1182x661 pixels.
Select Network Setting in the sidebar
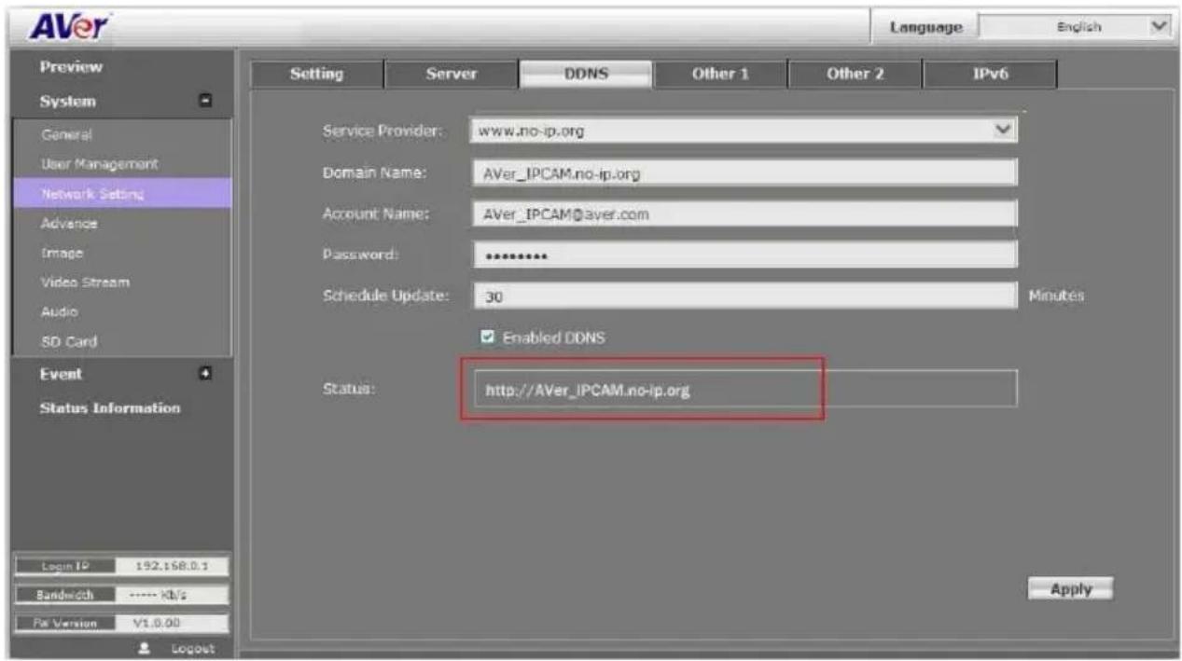pos(121,193)
